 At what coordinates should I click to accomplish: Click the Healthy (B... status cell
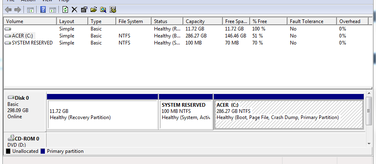point(167,36)
